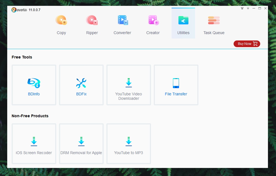
Task: Click the iOS Screen Recoder label
Action: 34,153
